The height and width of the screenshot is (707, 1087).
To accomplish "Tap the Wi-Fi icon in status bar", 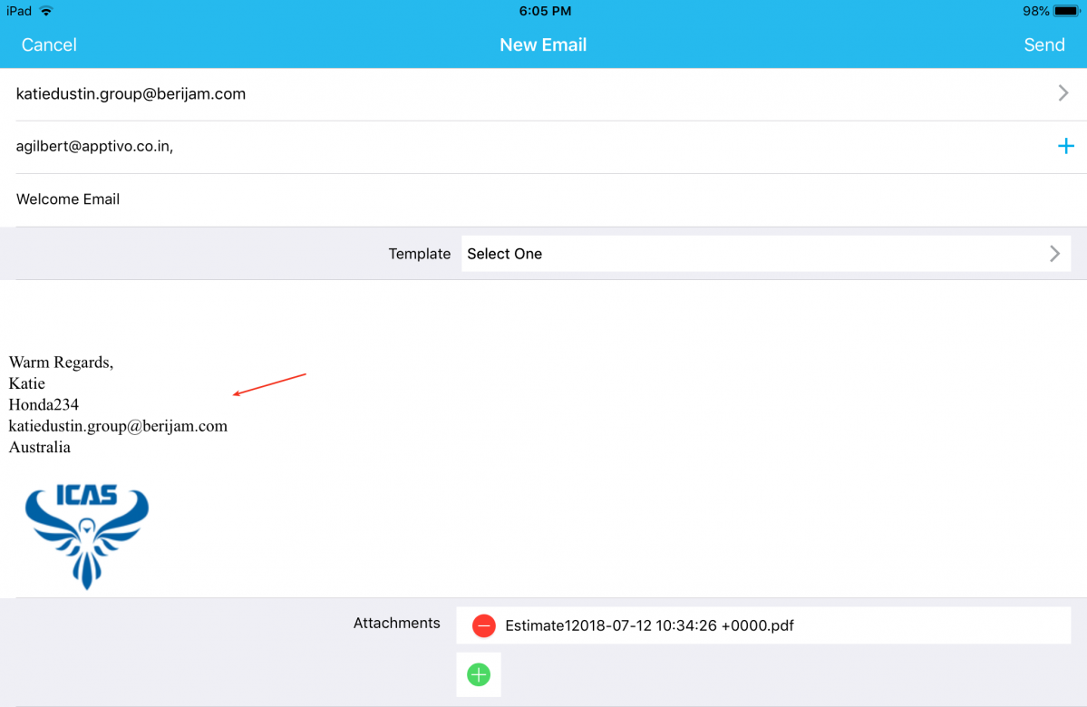I will 46,12.
